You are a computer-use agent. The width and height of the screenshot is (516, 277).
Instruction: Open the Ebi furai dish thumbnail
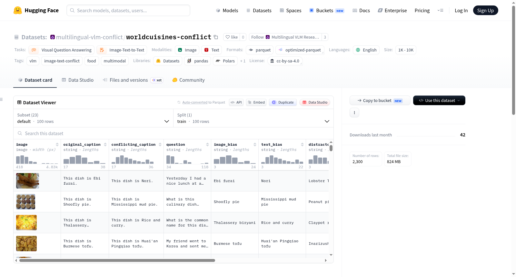(x=27, y=181)
